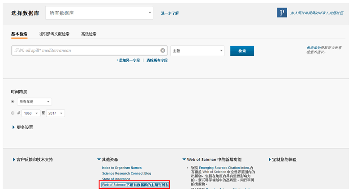Image resolution: width=353 pixels, height=190 pixels.
Task: Click the 清除所有字段 link
Action: tap(157, 60)
